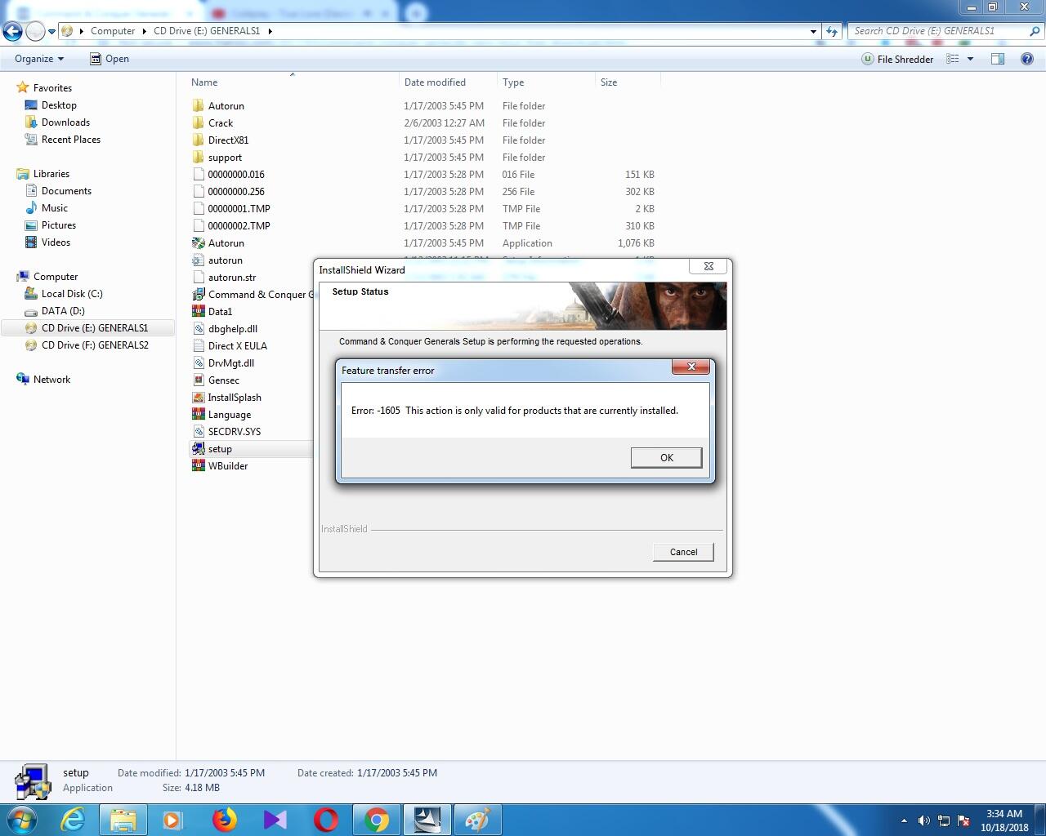Select Network in navigation pane
Image resolution: width=1046 pixels, height=836 pixels.
pyautogui.click(x=51, y=380)
